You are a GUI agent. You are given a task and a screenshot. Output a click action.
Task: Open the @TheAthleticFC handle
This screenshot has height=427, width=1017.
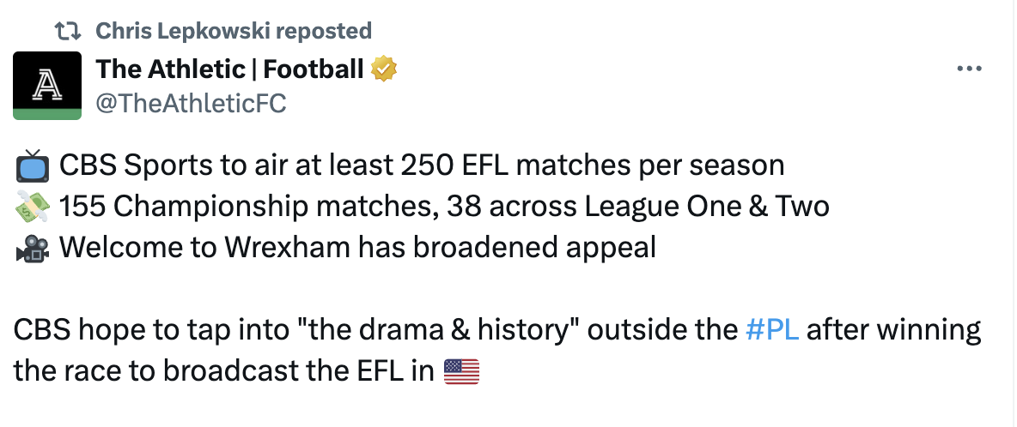(191, 103)
